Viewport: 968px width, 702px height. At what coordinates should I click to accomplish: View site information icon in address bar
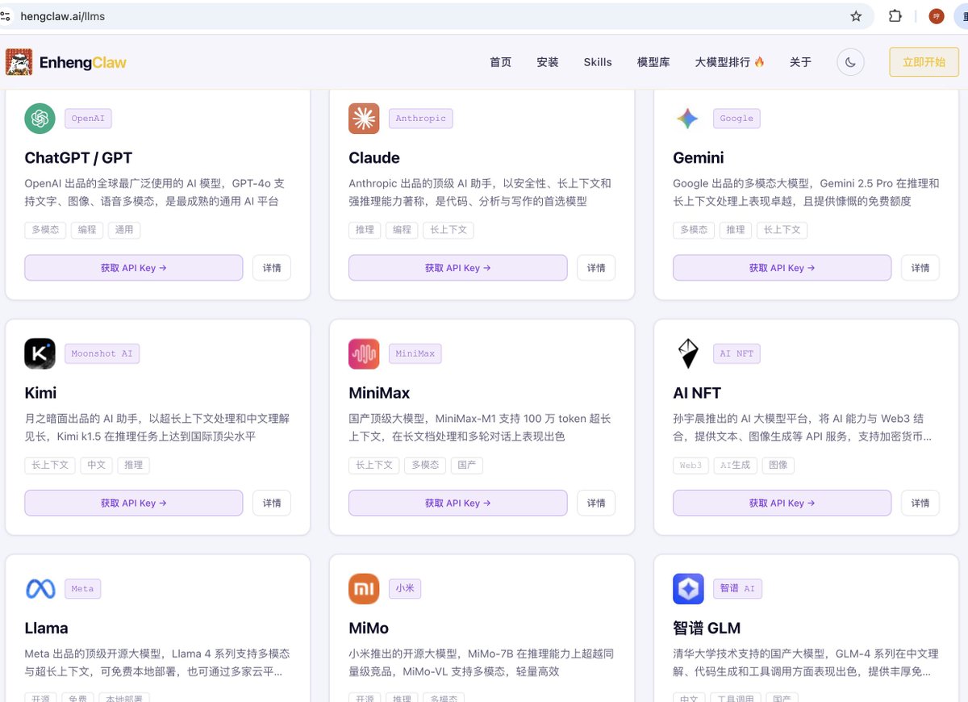(6, 16)
